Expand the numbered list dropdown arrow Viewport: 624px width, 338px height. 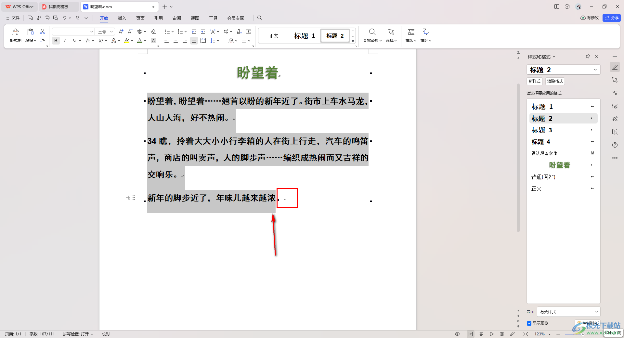pyautogui.click(x=186, y=32)
